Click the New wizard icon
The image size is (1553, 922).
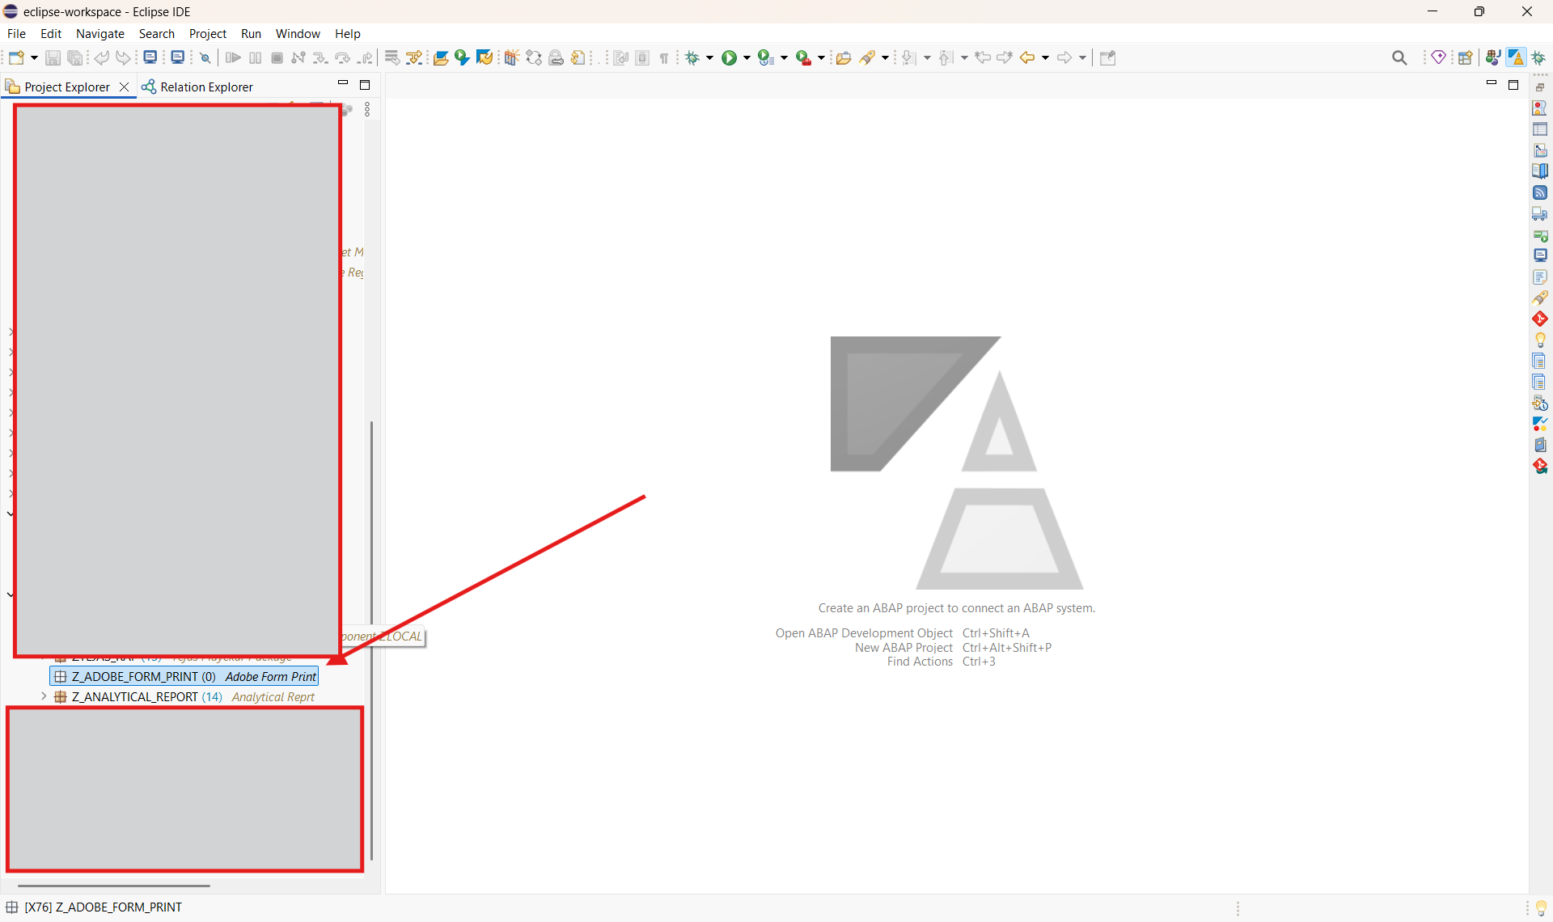16,57
